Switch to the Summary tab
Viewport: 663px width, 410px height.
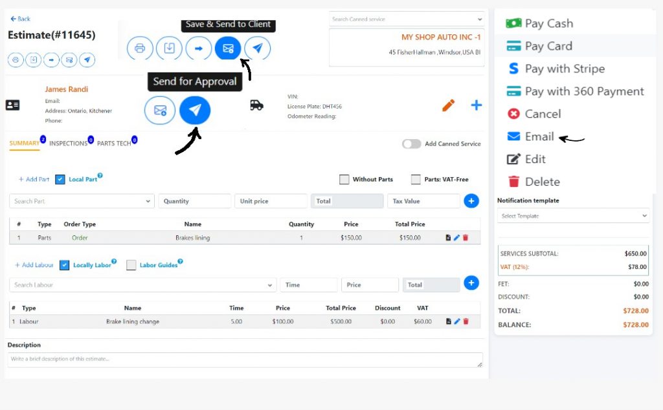(x=24, y=143)
